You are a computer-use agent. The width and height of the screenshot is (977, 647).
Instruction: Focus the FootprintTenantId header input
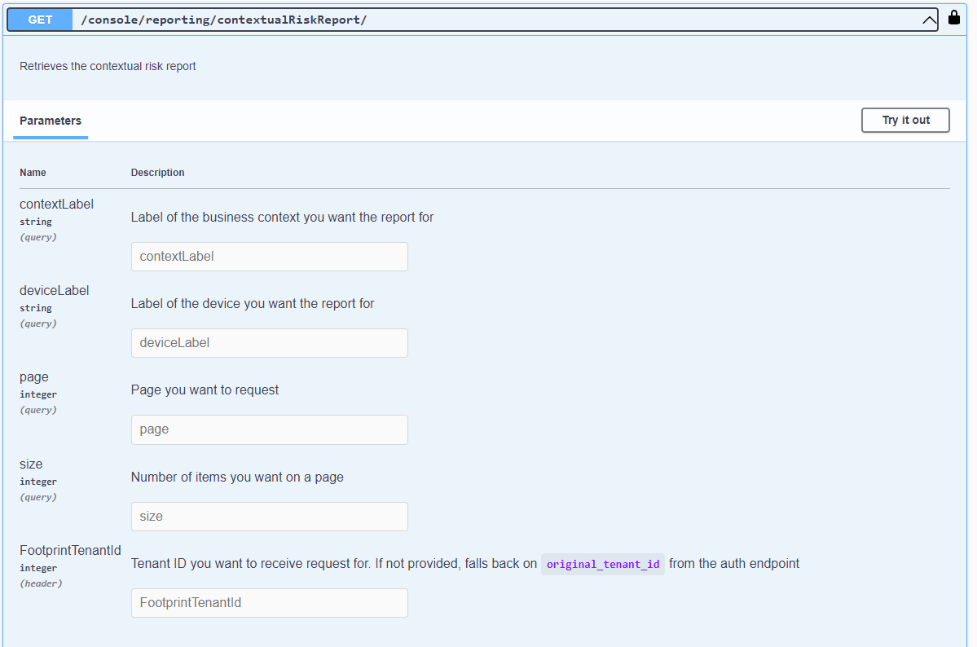coord(269,603)
